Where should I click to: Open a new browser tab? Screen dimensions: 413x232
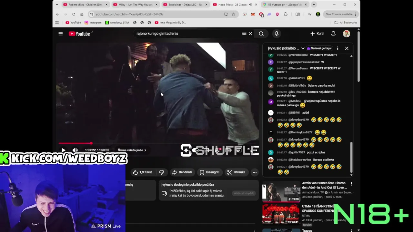(x=314, y=5)
